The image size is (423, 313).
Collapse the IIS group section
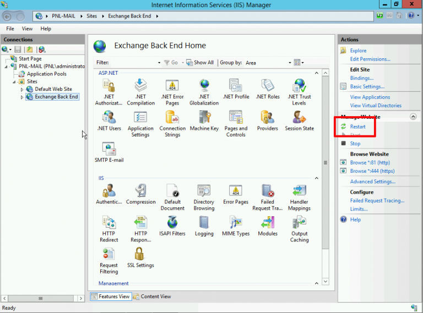pyautogui.click(x=317, y=178)
